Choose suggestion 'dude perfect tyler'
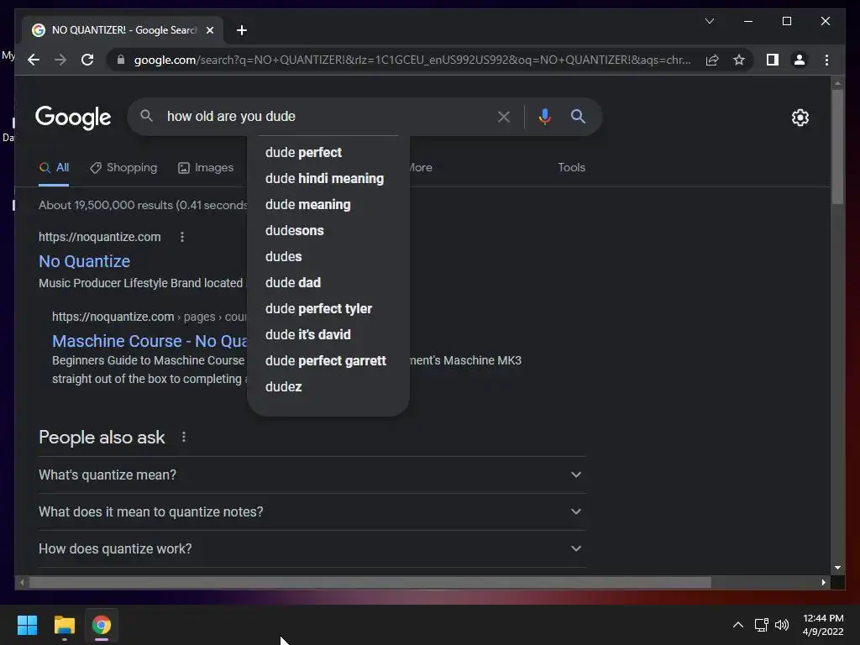This screenshot has height=645, width=860. pyautogui.click(x=318, y=309)
